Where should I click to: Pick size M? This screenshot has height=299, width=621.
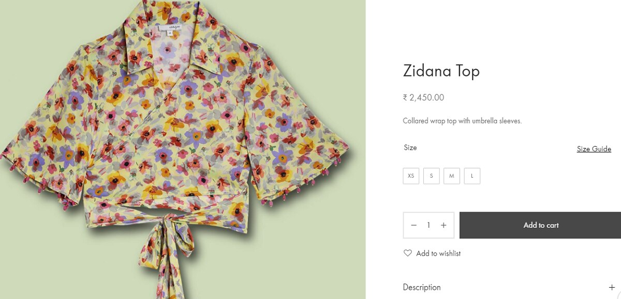point(451,176)
